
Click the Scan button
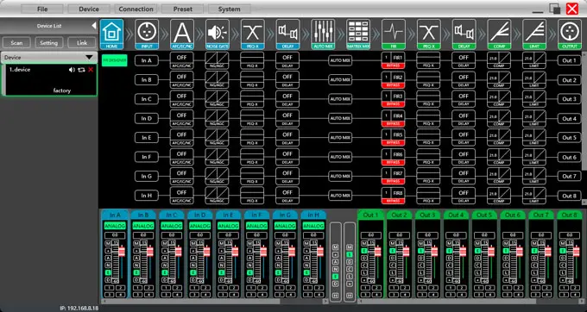click(16, 42)
